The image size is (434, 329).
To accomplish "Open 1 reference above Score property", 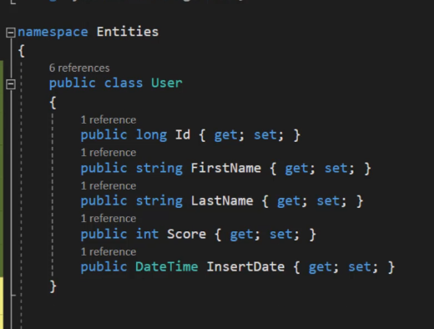I will pos(108,219).
